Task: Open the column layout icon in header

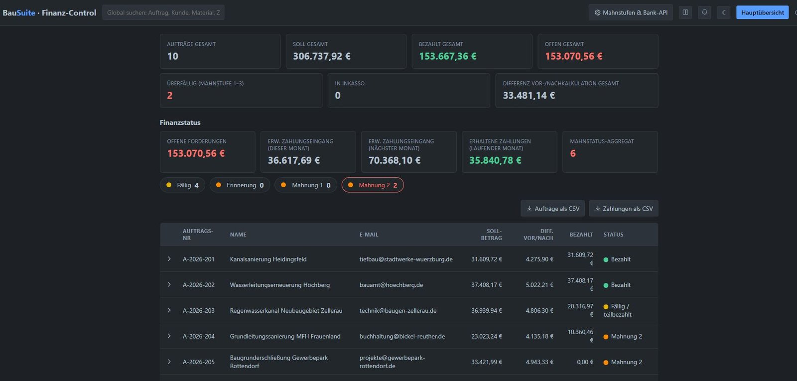Action: pos(685,12)
